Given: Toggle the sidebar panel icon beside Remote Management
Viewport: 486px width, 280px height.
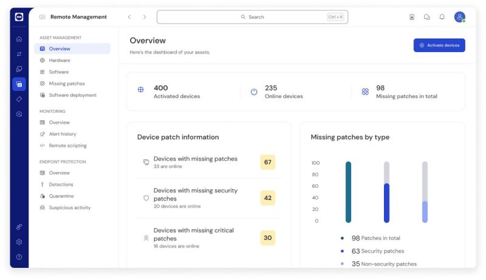Looking at the screenshot, I should (x=42, y=17).
